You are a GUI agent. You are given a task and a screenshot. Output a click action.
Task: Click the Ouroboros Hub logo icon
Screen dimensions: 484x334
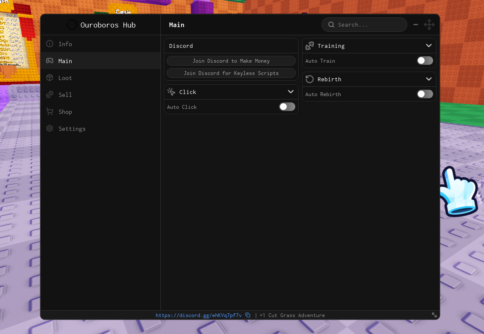point(72,25)
